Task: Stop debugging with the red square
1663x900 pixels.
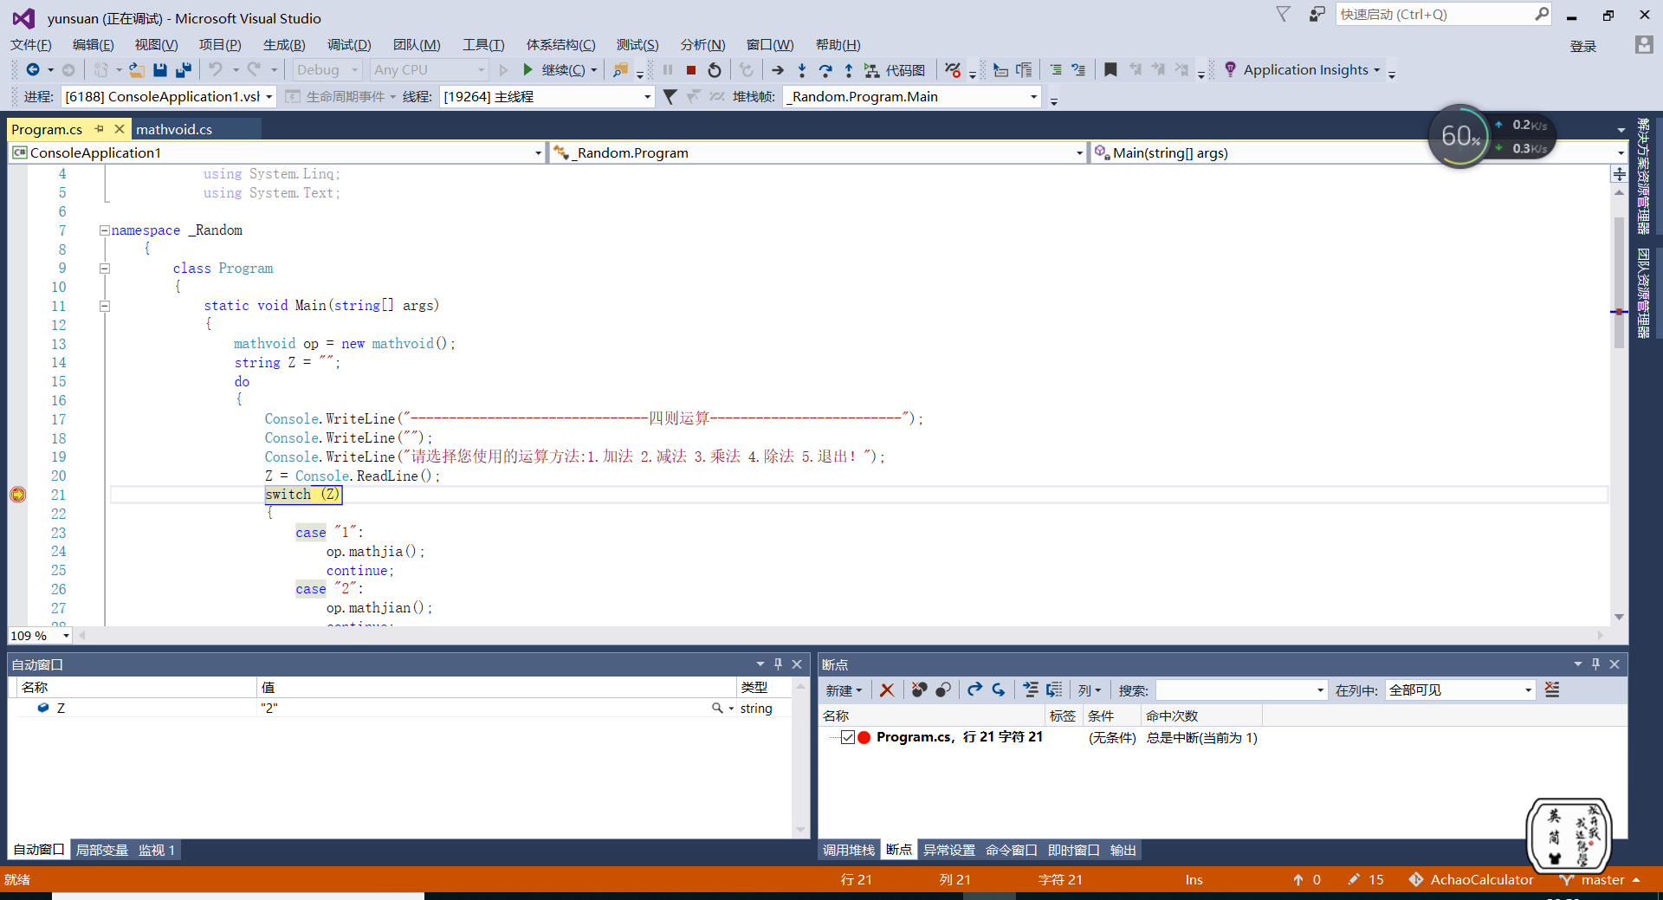Action: coord(691,70)
